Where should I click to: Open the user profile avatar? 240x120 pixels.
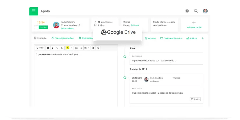point(205,11)
